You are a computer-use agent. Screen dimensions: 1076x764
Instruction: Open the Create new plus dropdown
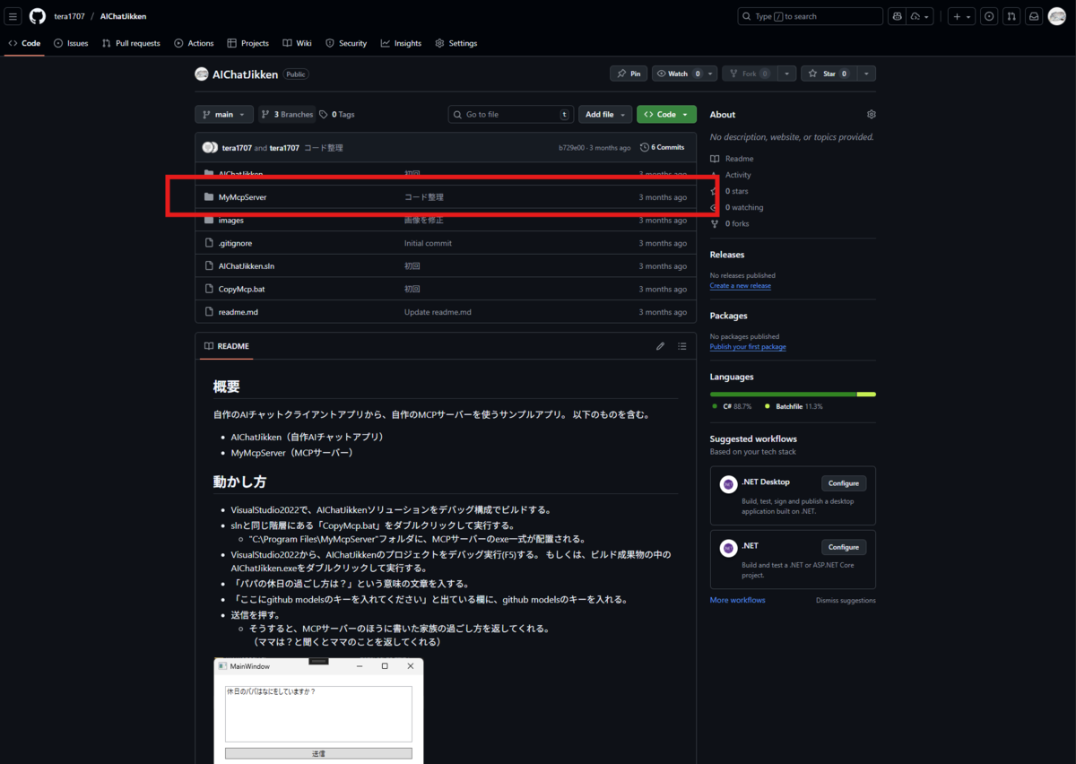pyautogui.click(x=962, y=16)
